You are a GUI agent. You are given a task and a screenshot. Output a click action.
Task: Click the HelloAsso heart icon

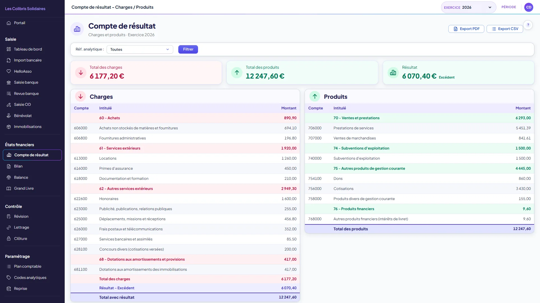coord(9,72)
